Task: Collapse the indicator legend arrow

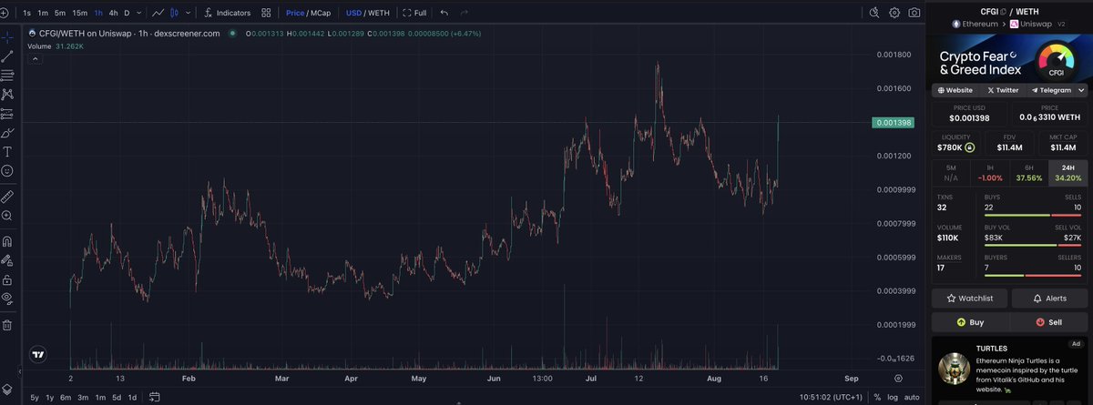Action: (35, 58)
